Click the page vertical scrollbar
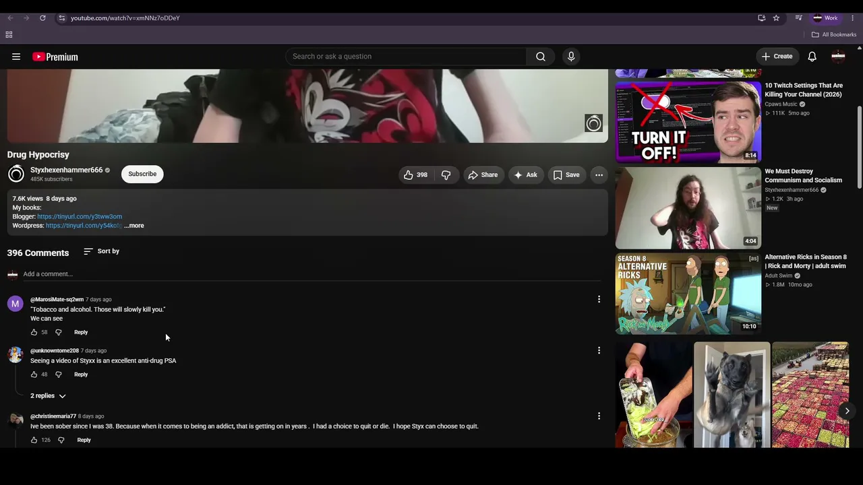 [x=859, y=148]
